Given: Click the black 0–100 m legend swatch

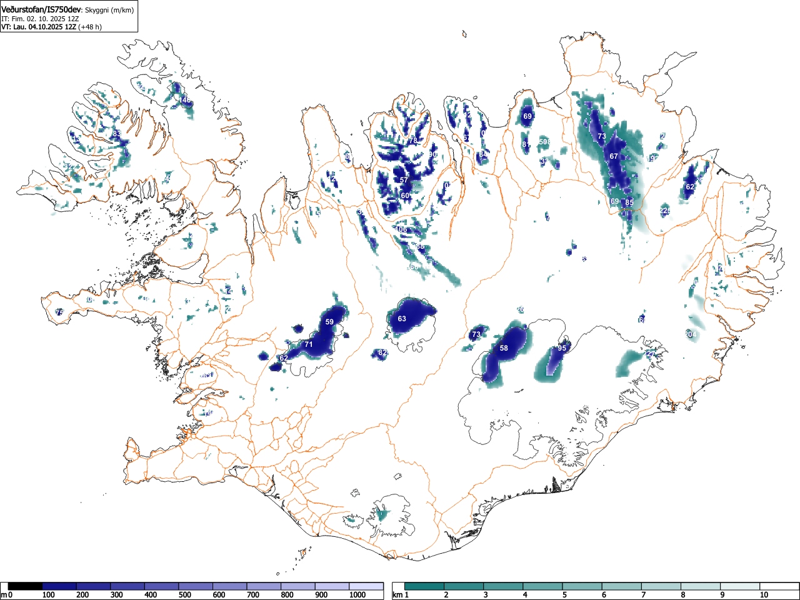Looking at the screenshot, I should pyautogui.click(x=25, y=586).
